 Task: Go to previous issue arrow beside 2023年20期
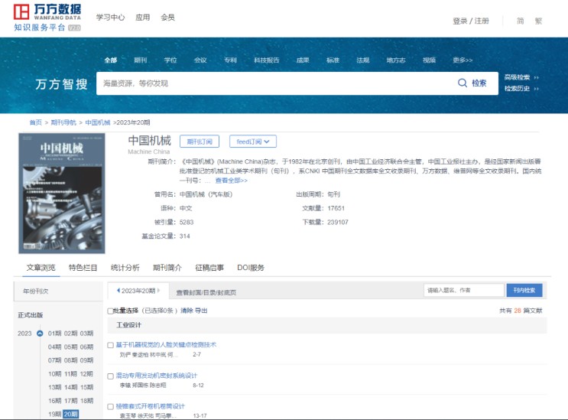[x=118, y=290]
